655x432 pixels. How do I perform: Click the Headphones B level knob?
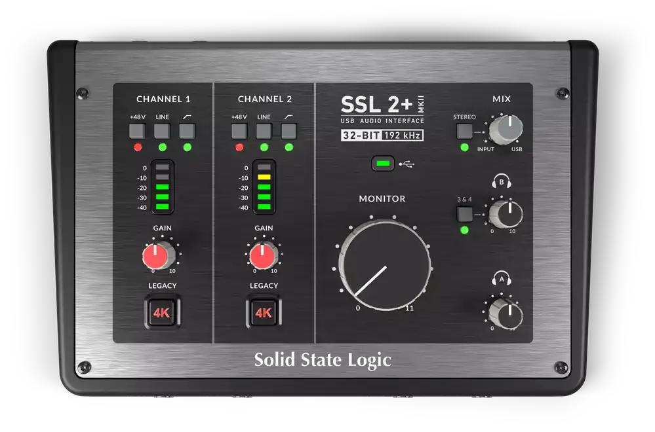click(x=506, y=214)
